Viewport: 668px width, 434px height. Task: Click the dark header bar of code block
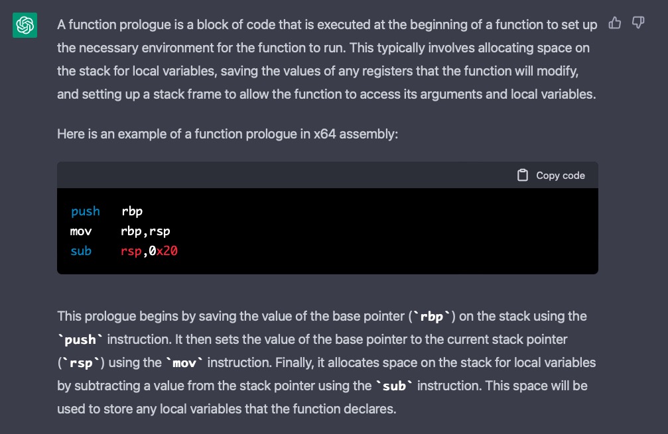click(328, 175)
